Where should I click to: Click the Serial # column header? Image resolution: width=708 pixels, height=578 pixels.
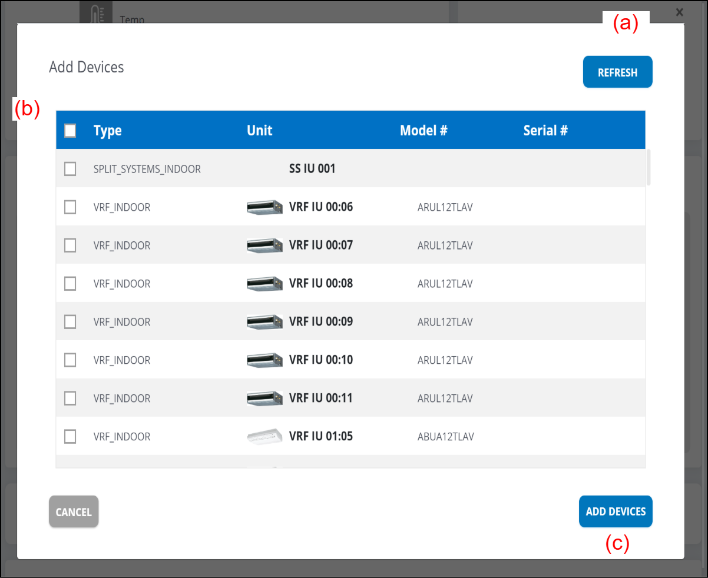click(x=545, y=130)
